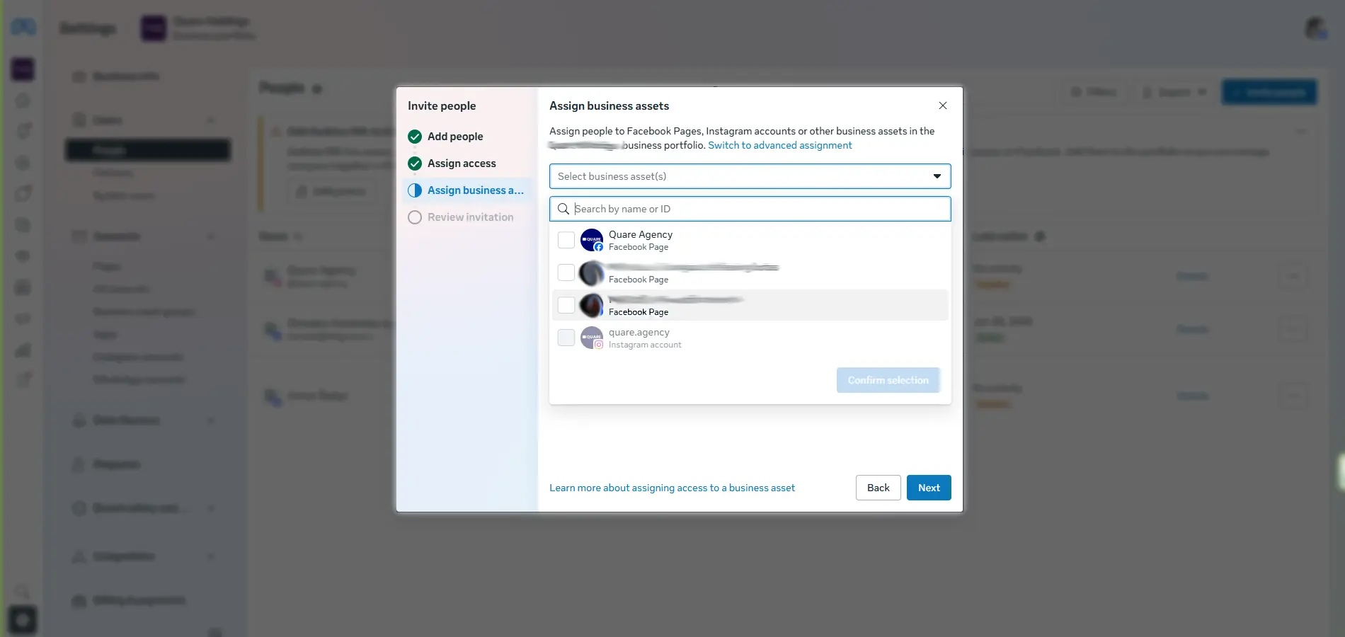Click the profile avatar at top right
The width and height of the screenshot is (1345, 637).
pyautogui.click(x=1315, y=28)
